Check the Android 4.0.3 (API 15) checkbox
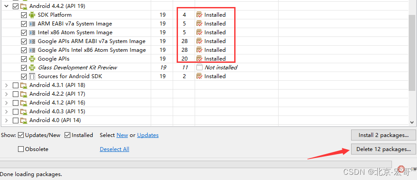Image resolution: width=417 pixels, height=180 pixels. click(15, 112)
